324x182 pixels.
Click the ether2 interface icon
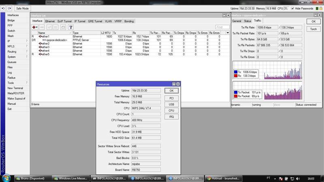(x=40, y=44)
